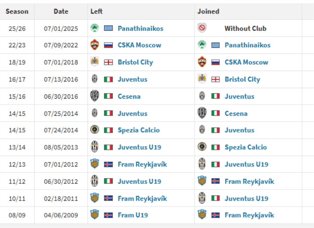Open Juventus link in the 16/17 row

click(133, 79)
